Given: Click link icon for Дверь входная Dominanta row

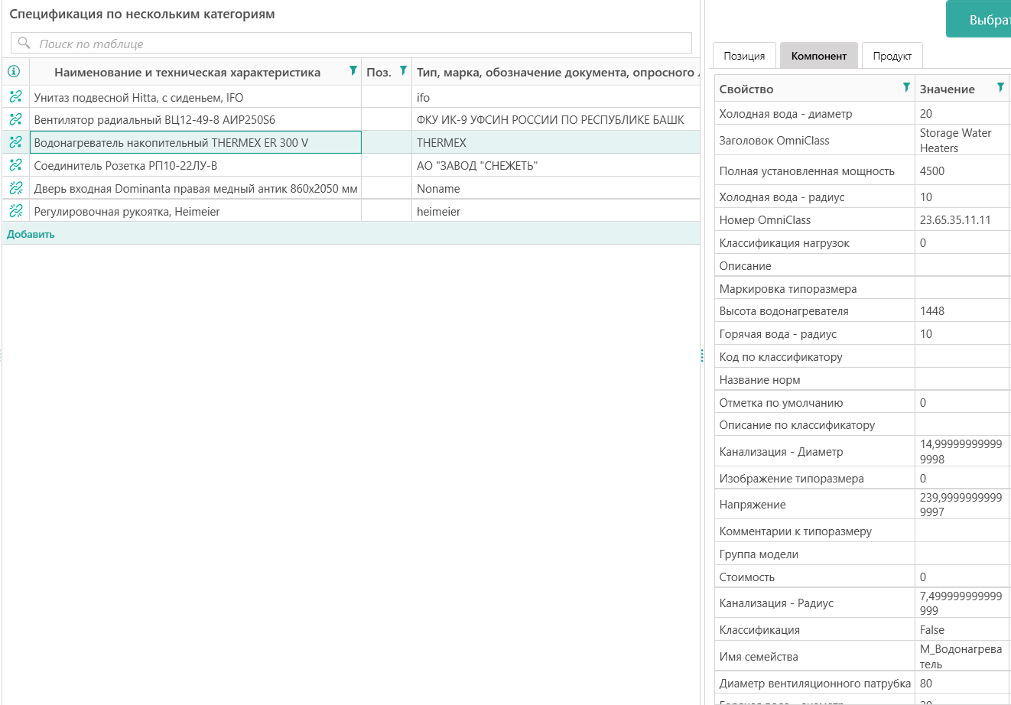Looking at the screenshot, I should [x=15, y=188].
